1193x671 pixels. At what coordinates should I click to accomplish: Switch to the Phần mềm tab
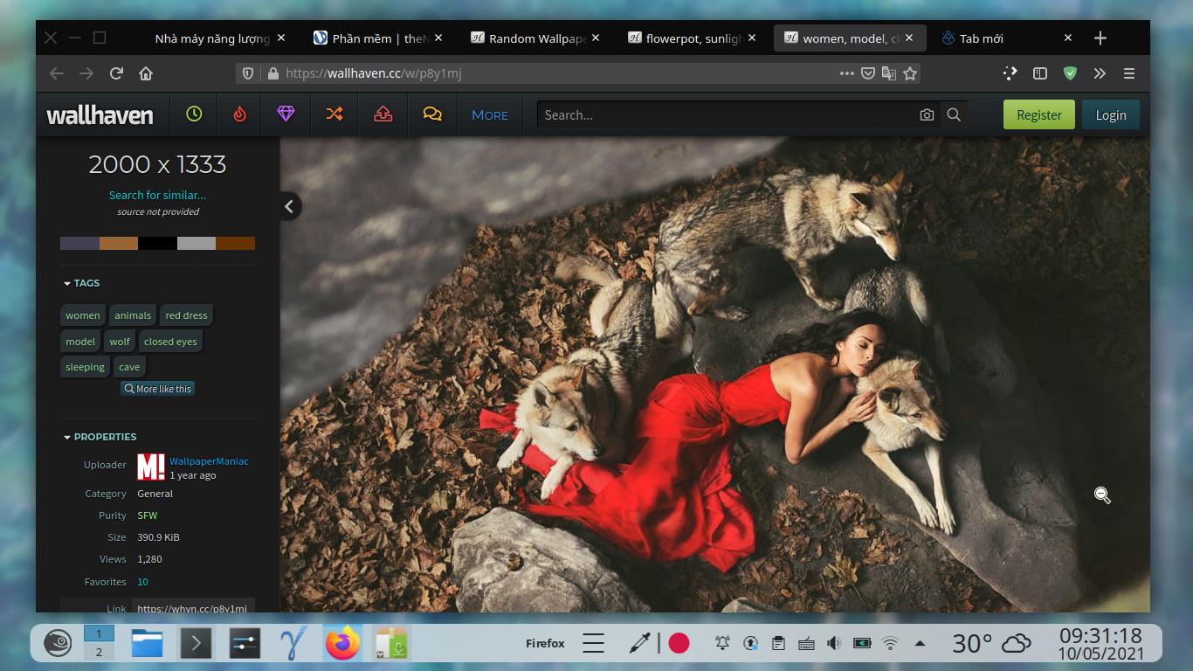pos(377,38)
